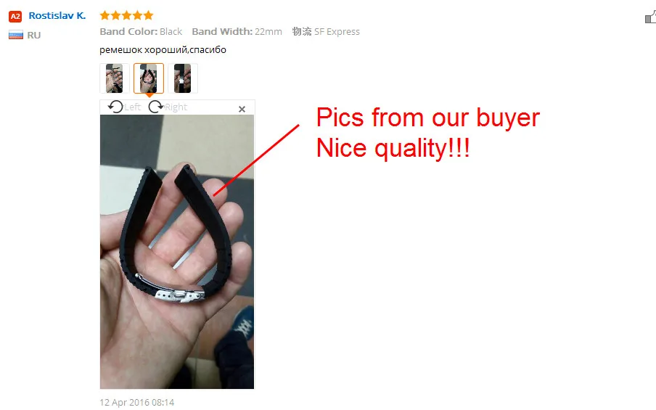656x410 pixels.
Task: Click the thumbs up helpful icon
Action: [x=651, y=17]
